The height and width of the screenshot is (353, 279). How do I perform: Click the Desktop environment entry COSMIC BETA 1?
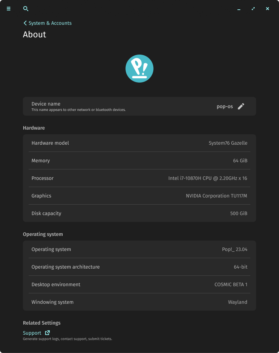(139, 284)
